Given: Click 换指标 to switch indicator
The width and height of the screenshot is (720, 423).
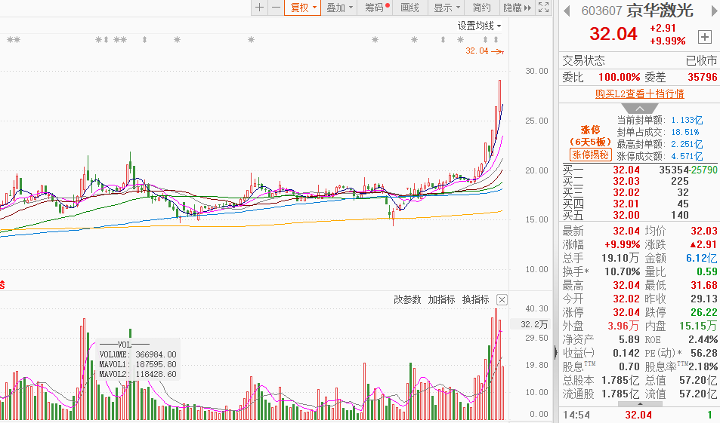Looking at the screenshot, I should [475, 300].
